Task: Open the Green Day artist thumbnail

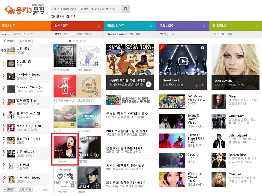Action: [x=219, y=121]
